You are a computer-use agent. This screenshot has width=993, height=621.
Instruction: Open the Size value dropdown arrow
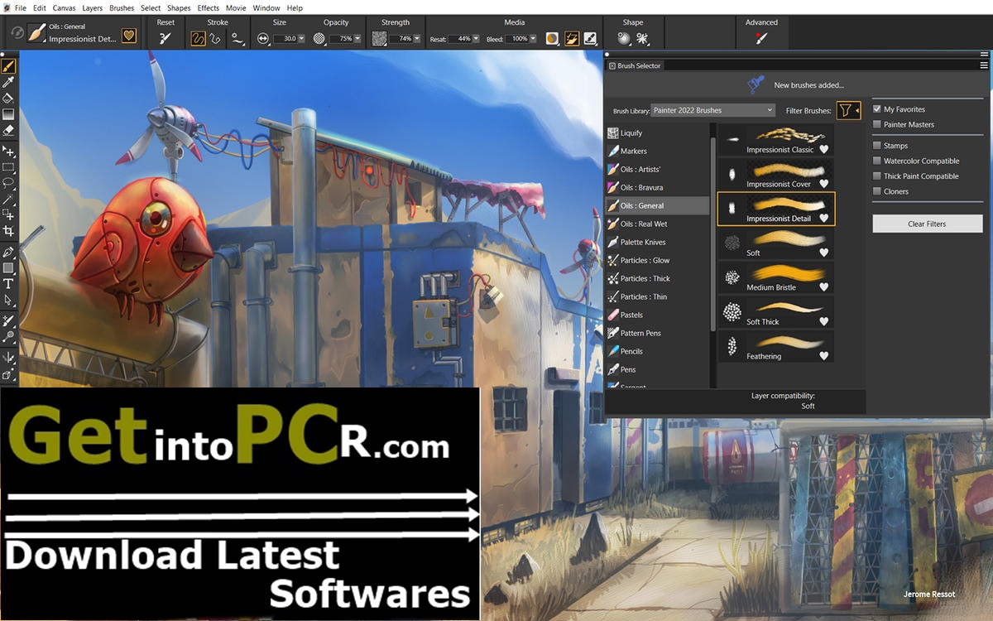301,39
